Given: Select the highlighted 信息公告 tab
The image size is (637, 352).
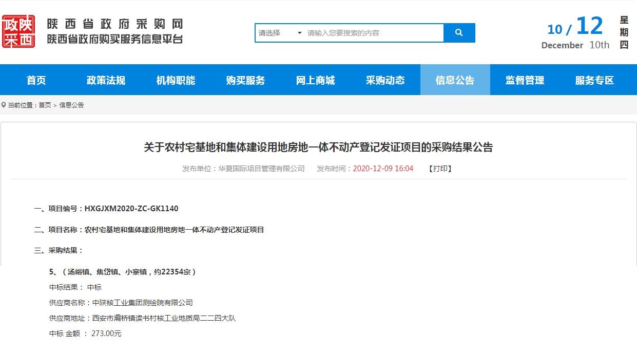Looking at the screenshot, I should 455,80.
